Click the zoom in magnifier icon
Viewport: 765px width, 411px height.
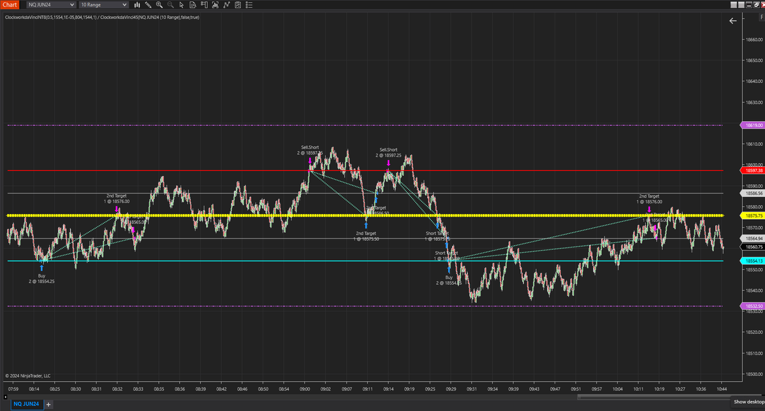pyautogui.click(x=159, y=4)
